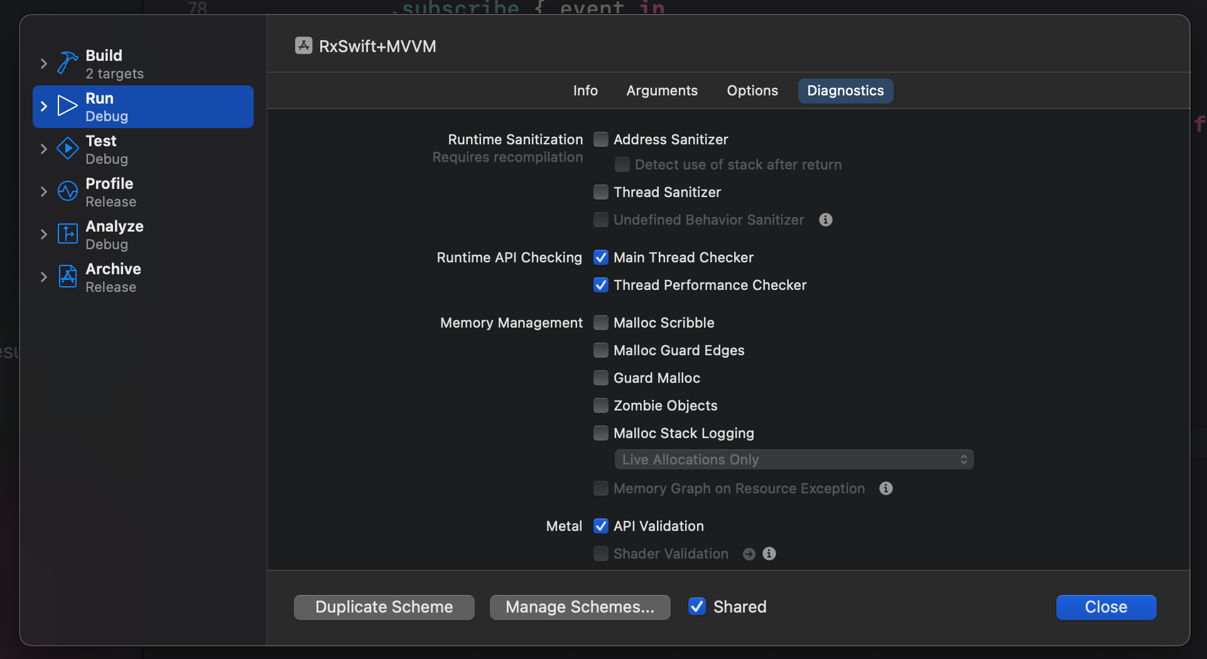This screenshot has width=1207, height=659.
Task: Open Live Allocations Only dropdown
Action: pyautogui.click(x=794, y=459)
